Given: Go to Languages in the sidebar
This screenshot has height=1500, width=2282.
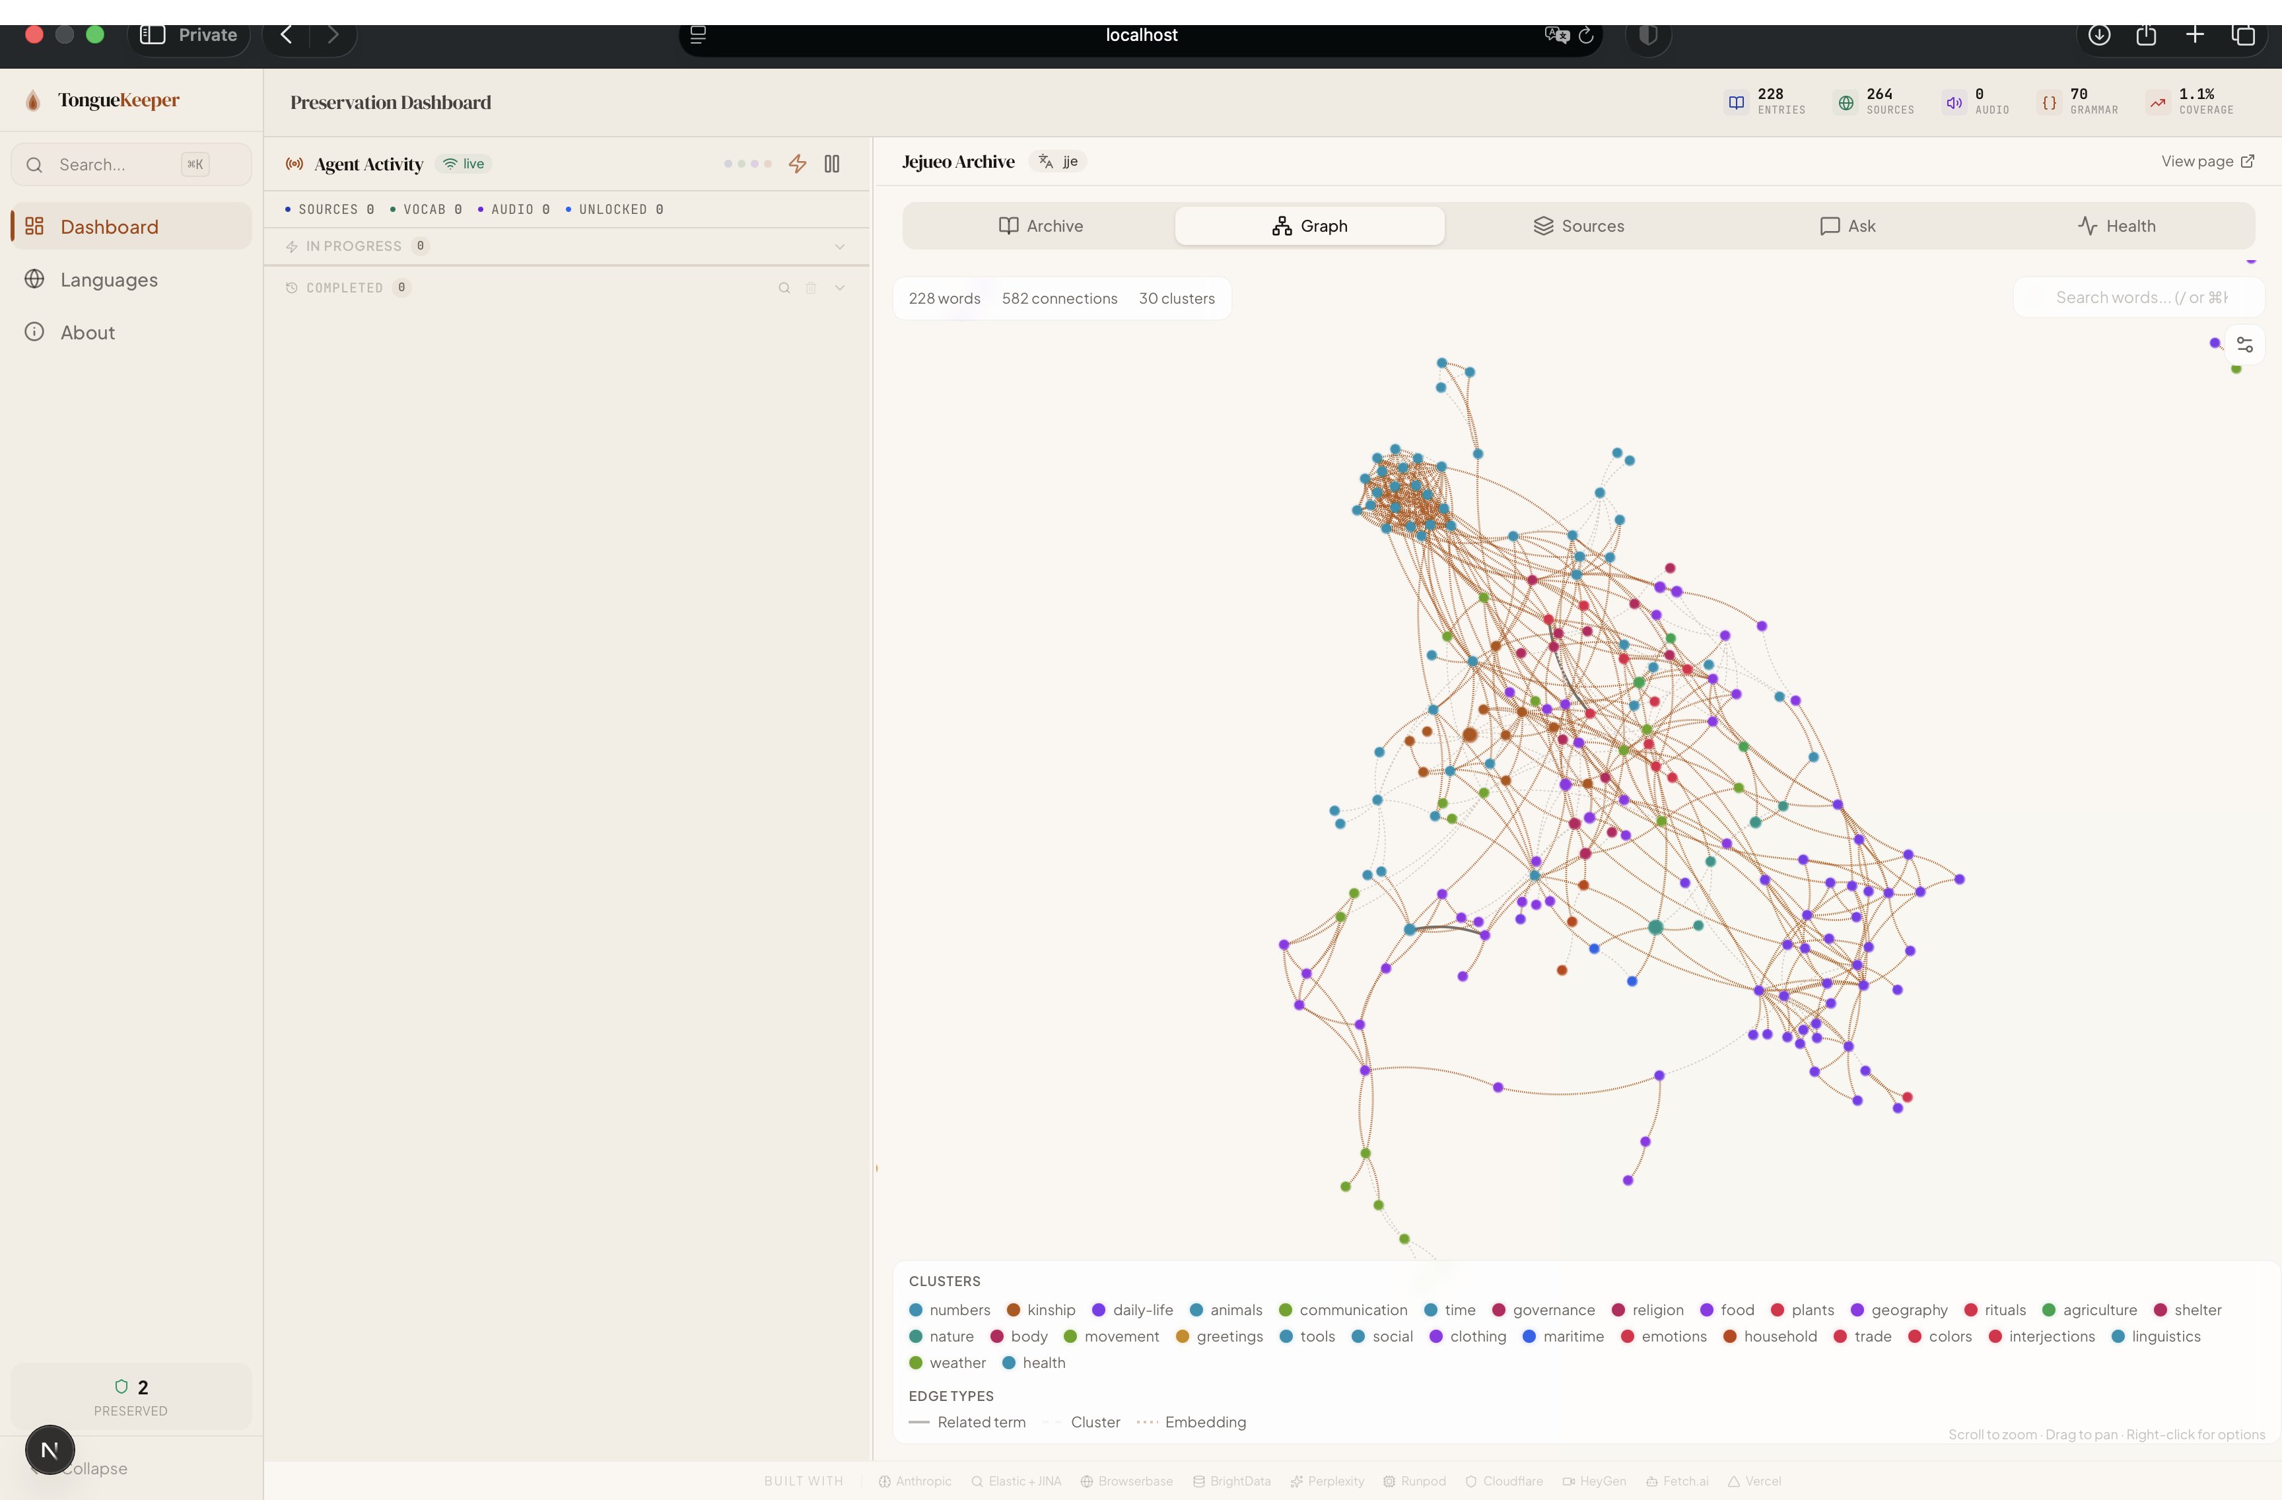Looking at the screenshot, I should 108,280.
